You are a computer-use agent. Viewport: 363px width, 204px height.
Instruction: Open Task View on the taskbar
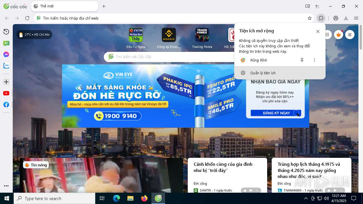click(x=102, y=198)
